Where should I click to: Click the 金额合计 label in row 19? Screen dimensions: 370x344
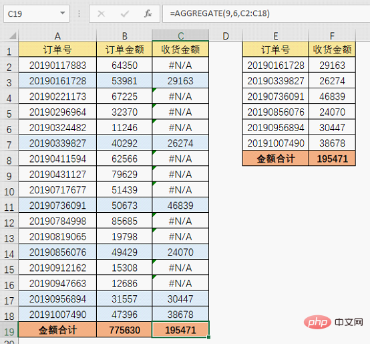coord(57,330)
